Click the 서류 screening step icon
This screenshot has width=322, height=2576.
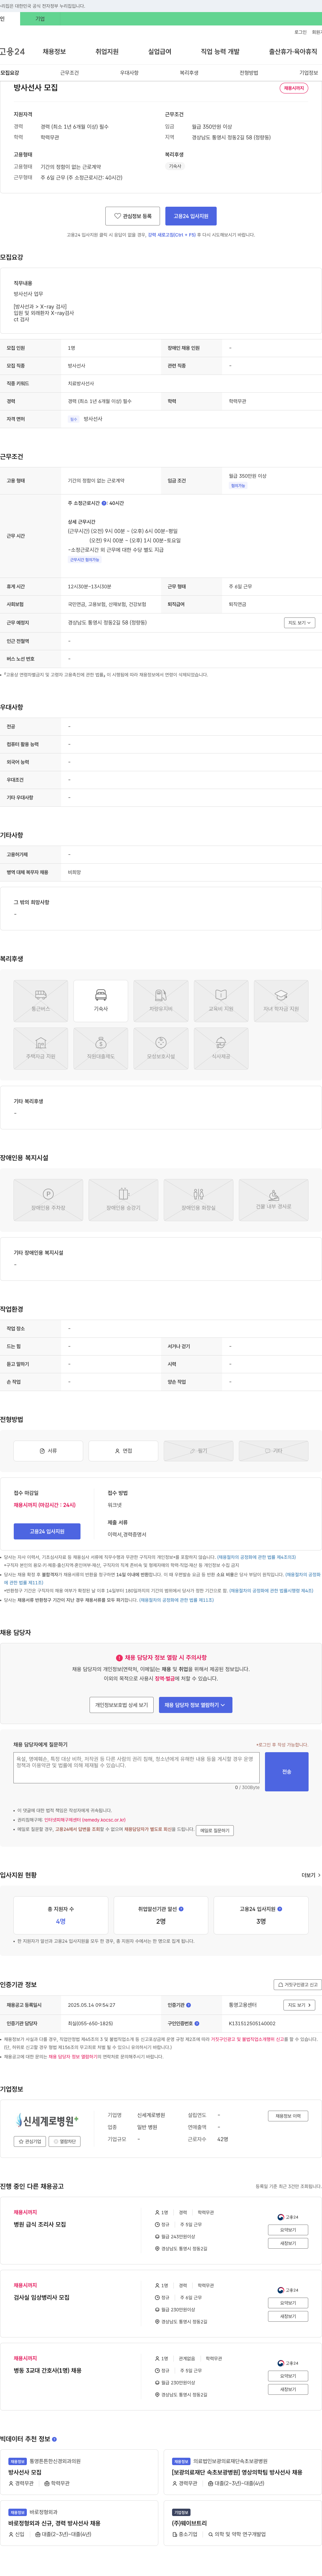(48, 1451)
